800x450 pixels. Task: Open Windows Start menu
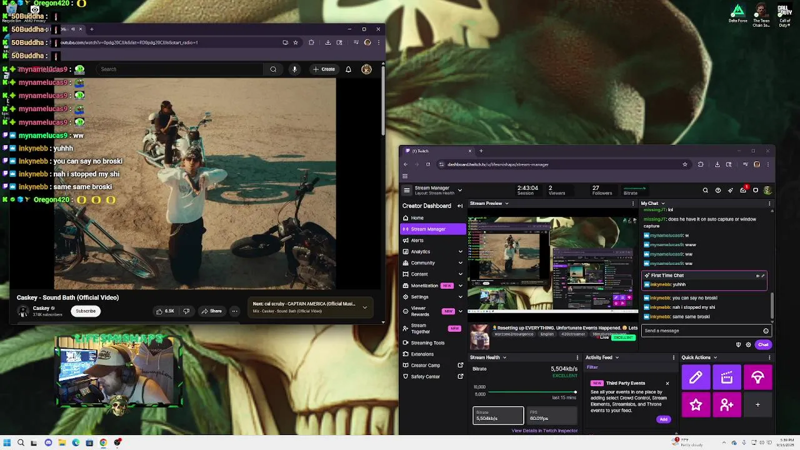point(7,442)
